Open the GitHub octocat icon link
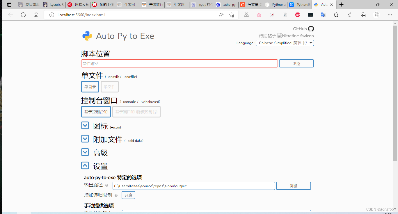 tap(311, 29)
